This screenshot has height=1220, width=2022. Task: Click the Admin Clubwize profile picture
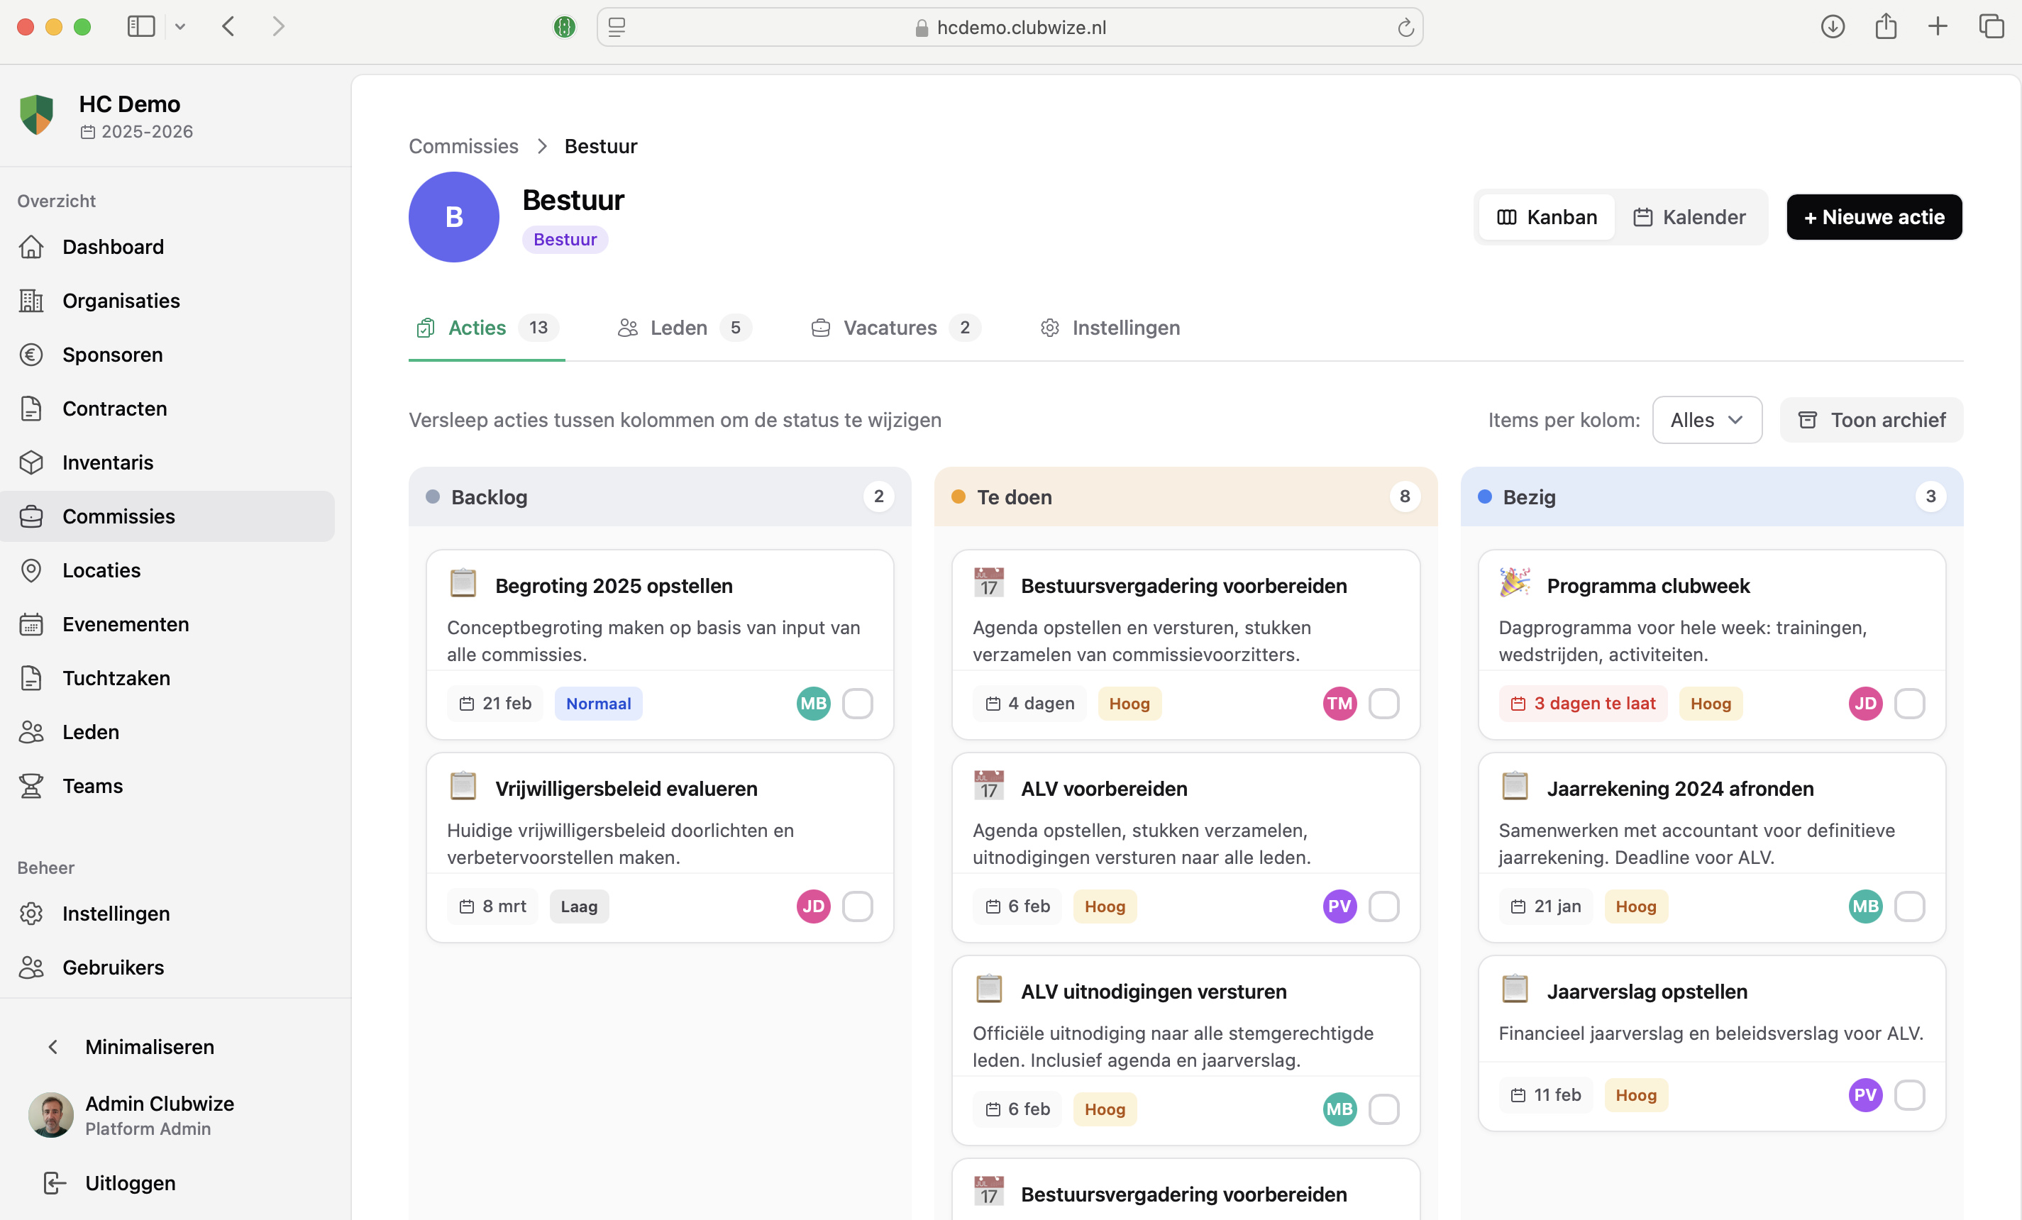pos(51,1114)
